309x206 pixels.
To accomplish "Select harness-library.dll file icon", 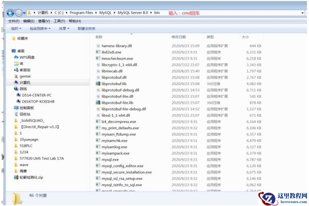I will tap(98, 46).
